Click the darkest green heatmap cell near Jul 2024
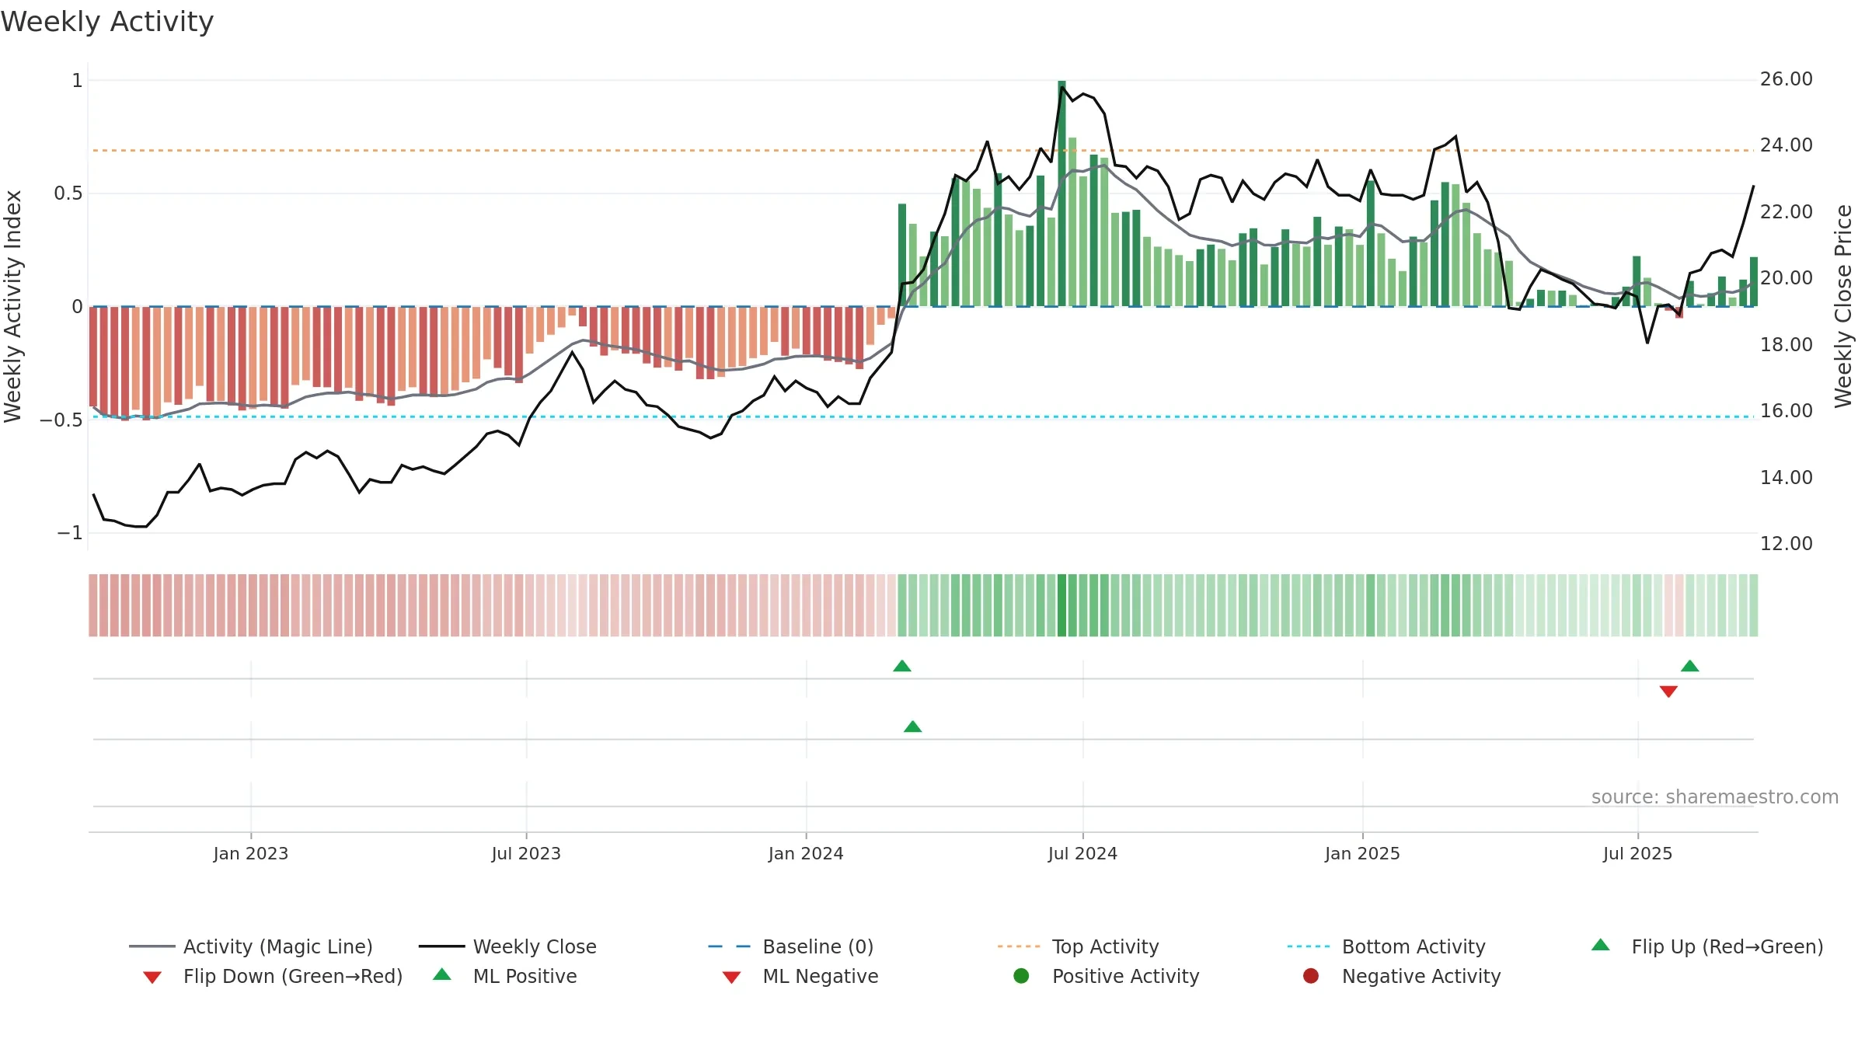 [1061, 605]
